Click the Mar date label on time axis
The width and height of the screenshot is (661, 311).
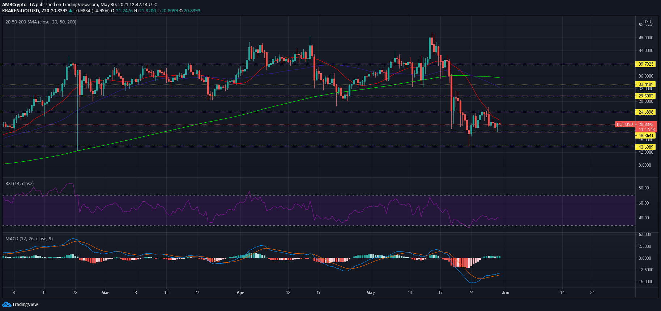click(105, 293)
